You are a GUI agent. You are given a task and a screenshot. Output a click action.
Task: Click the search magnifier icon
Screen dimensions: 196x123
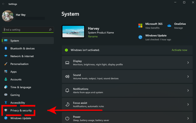click(50, 30)
